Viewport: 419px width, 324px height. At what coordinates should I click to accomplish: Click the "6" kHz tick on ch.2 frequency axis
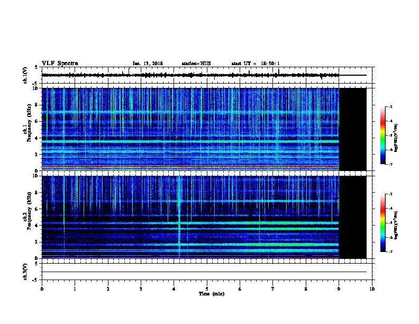coord(37,209)
